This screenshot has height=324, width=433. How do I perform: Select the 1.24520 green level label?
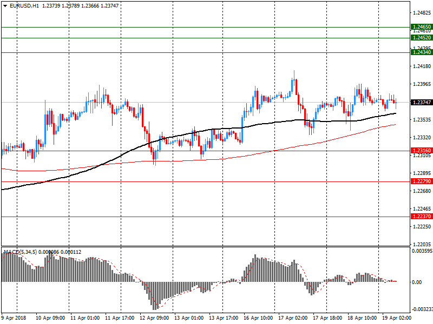pyautogui.click(x=422, y=38)
